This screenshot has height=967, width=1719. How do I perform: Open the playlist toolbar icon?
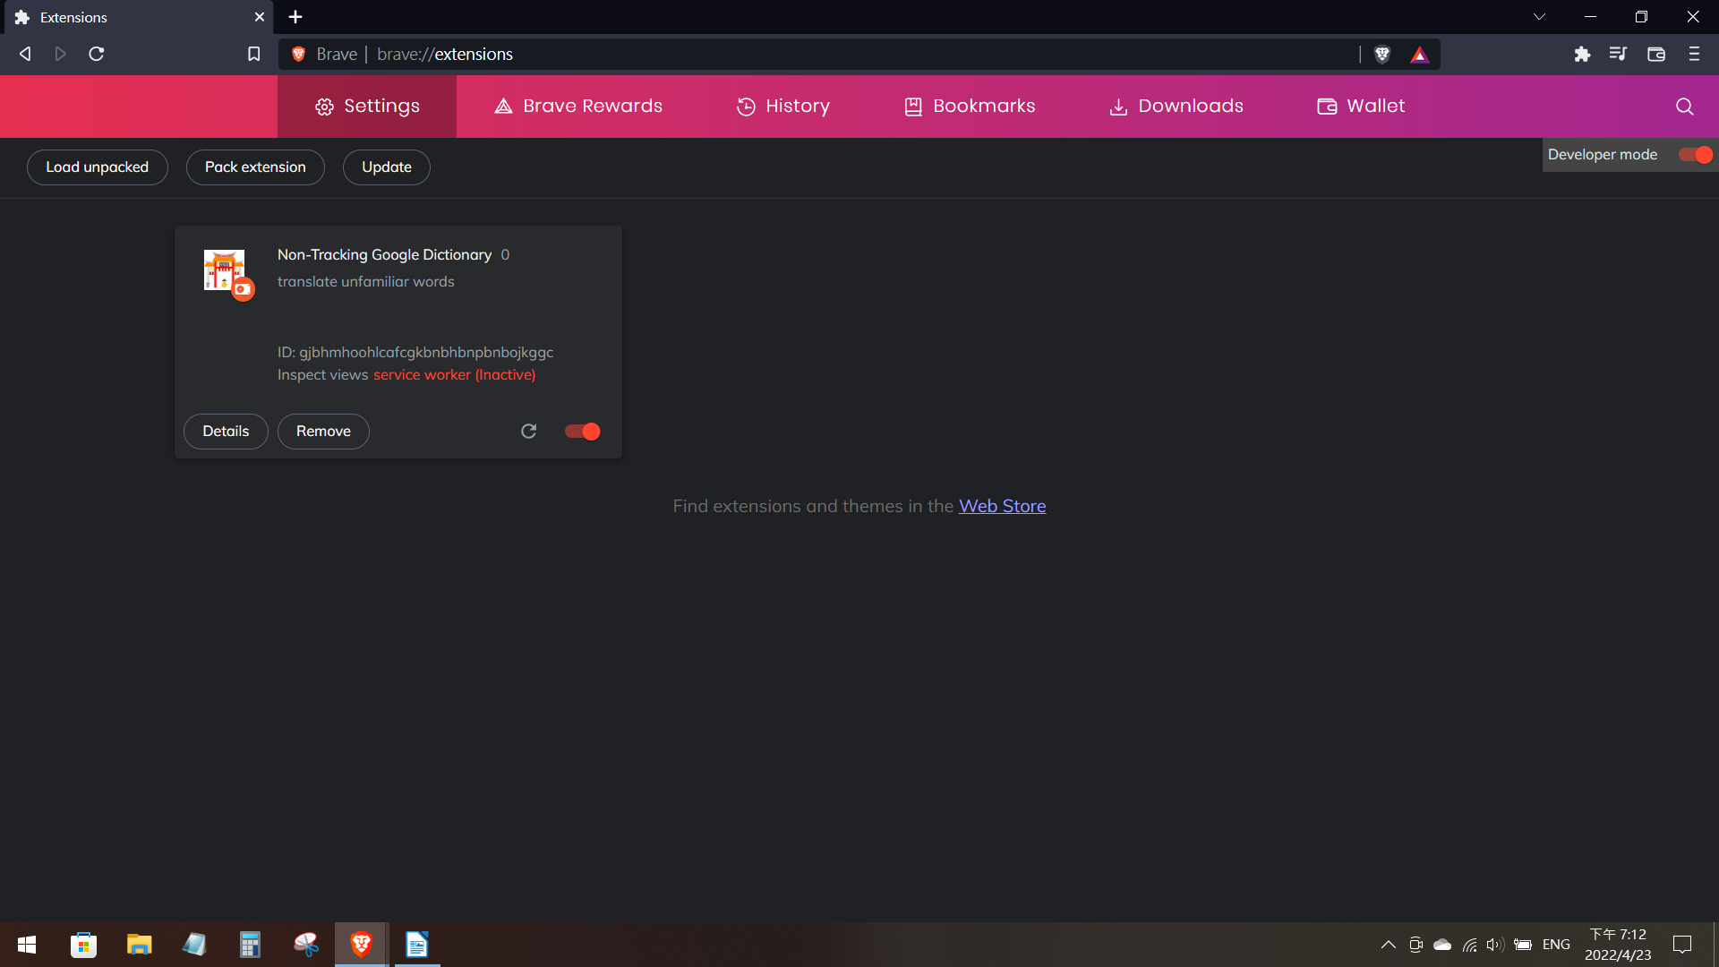(1617, 55)
